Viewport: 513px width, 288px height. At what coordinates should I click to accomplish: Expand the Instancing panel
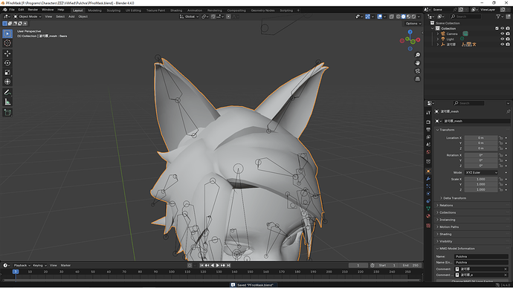click(448, 220)
